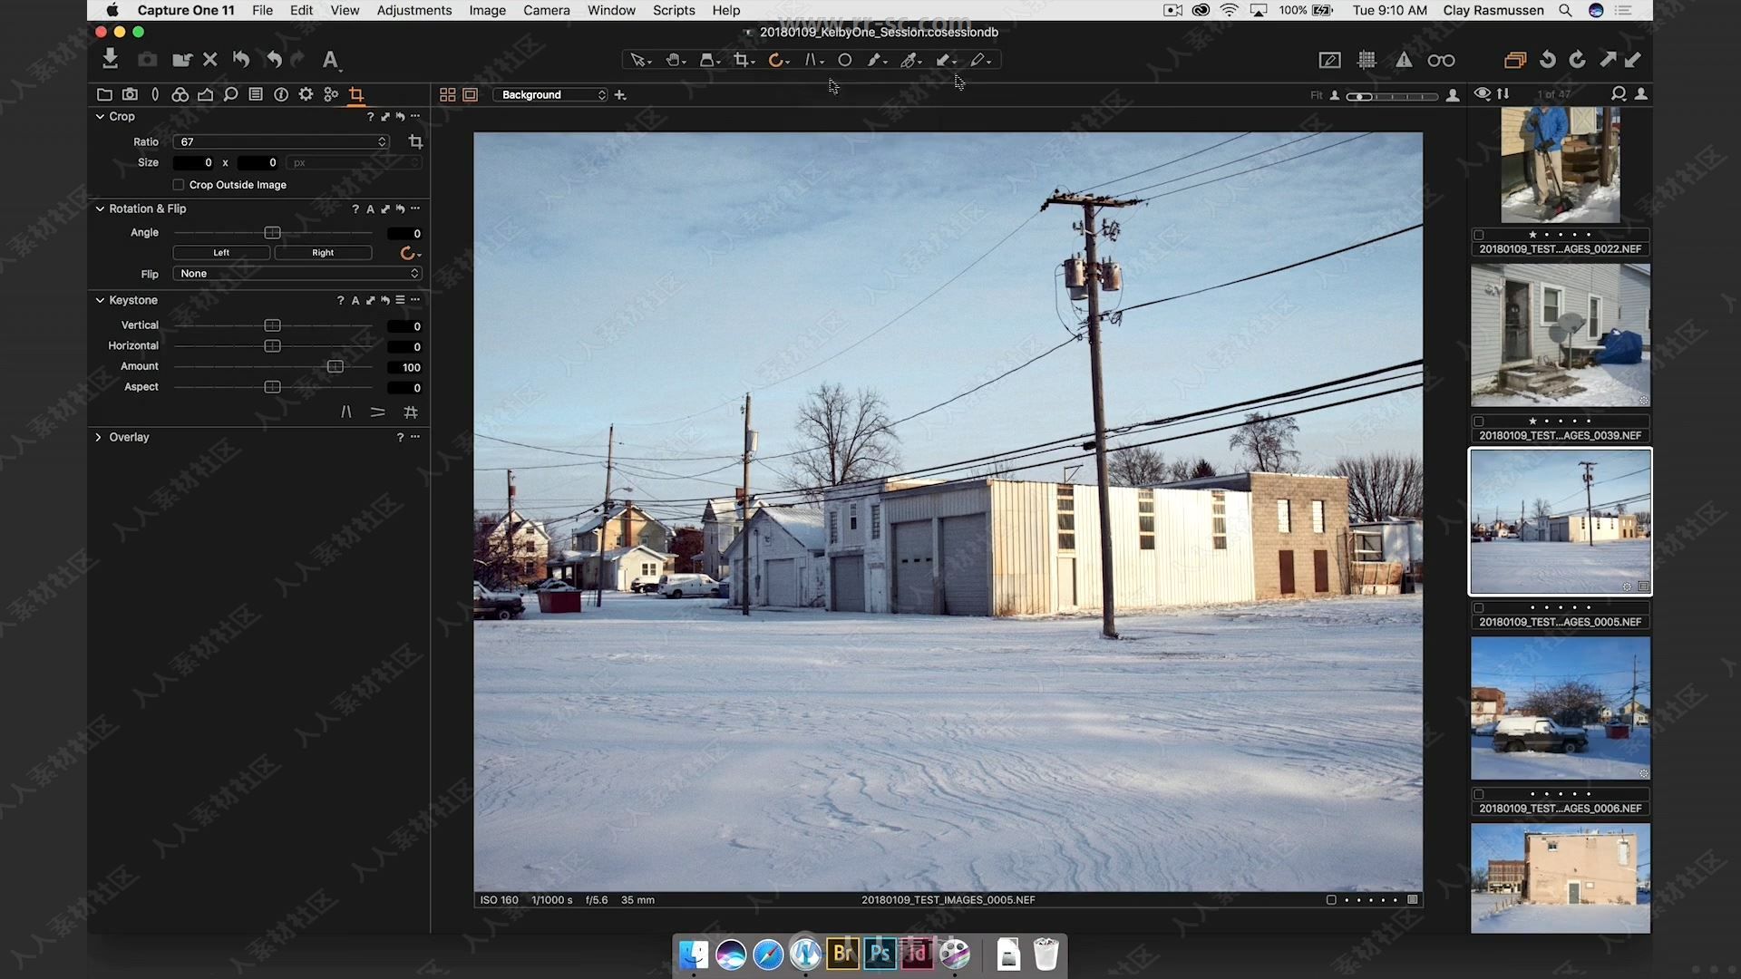
Task: Drag the Keystone Vertical slider
Action: tap(273, 324)
